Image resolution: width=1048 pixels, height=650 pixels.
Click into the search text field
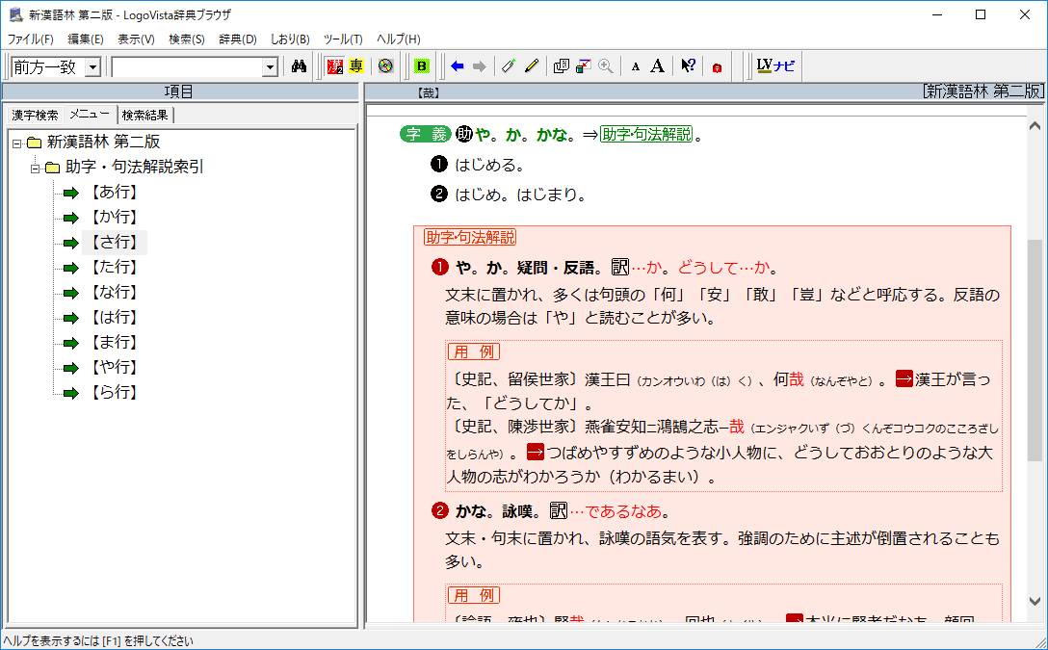pyautogui.click(x=186, y=66)
